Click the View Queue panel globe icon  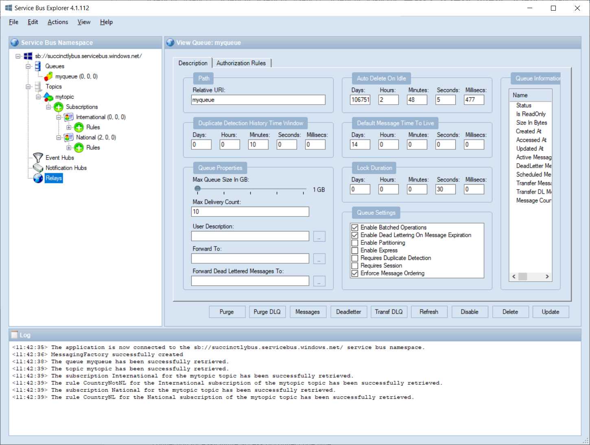pyautogui.click(x=170, y=42)
